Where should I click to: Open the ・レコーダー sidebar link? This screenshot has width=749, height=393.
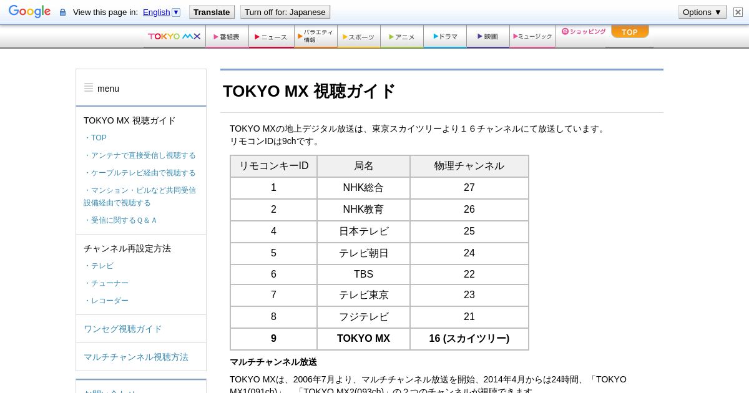click(106, 301)
